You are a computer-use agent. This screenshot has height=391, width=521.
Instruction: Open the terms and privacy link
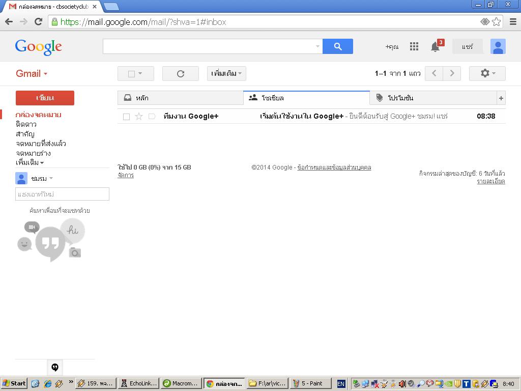coord(334,167)
